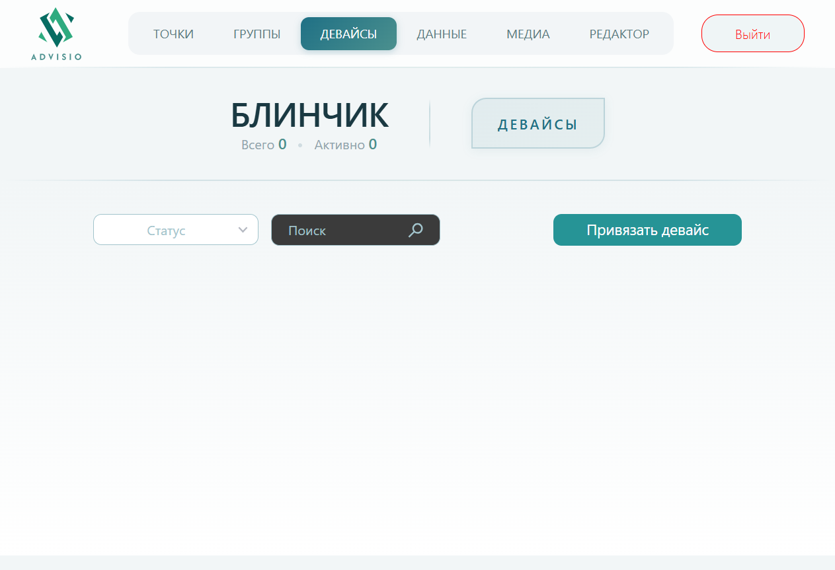Click the magnifier search icon
This screenshot has height=570, width=835.
415,230
